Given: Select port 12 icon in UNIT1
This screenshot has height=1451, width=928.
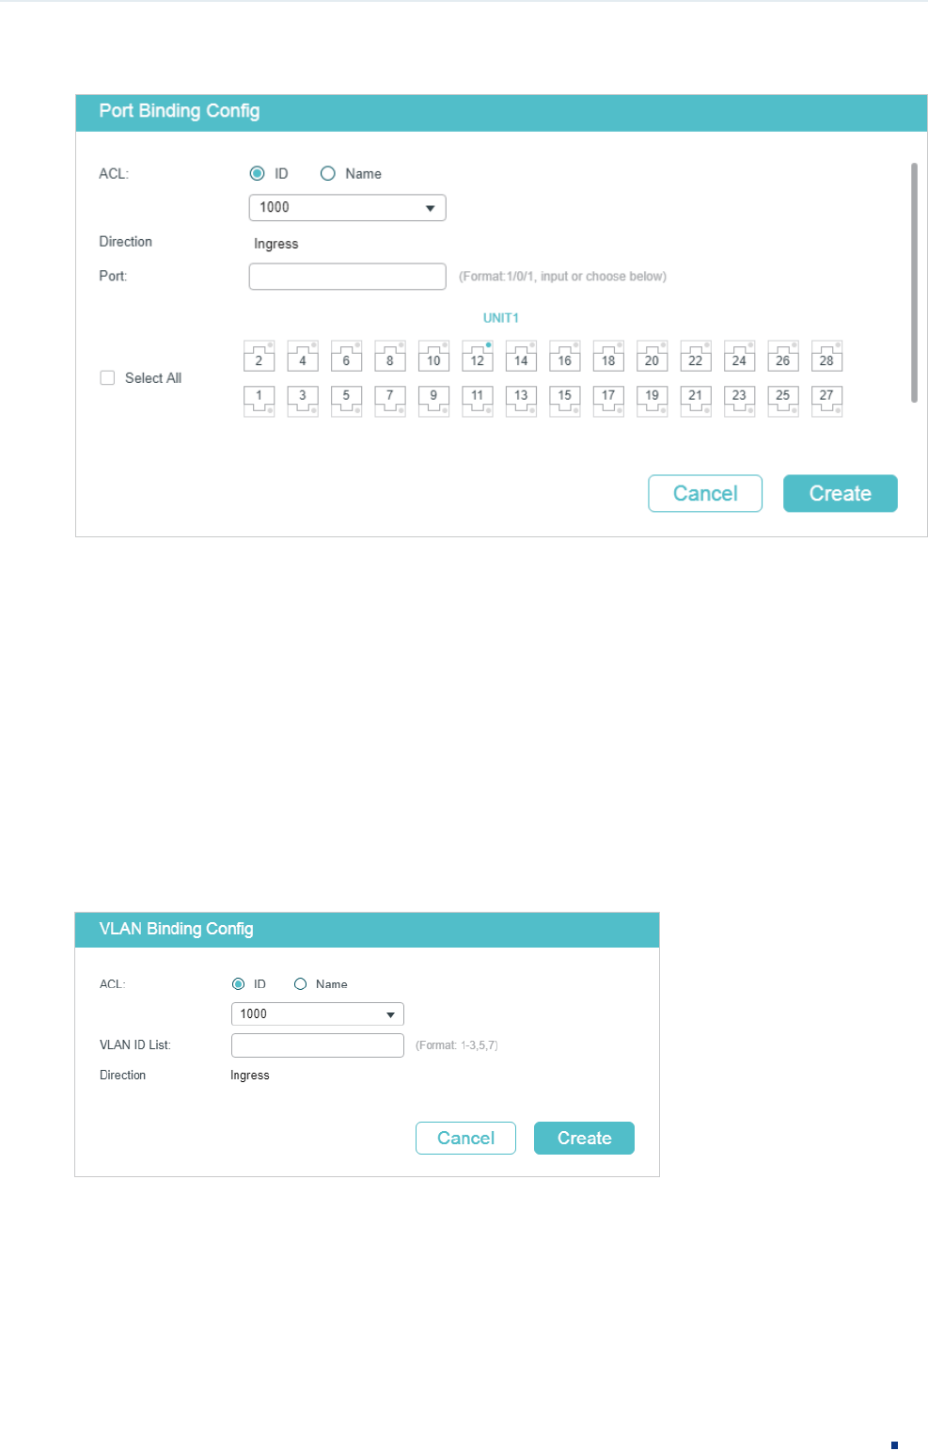Looking at the screenshot, I should point(478,357).
